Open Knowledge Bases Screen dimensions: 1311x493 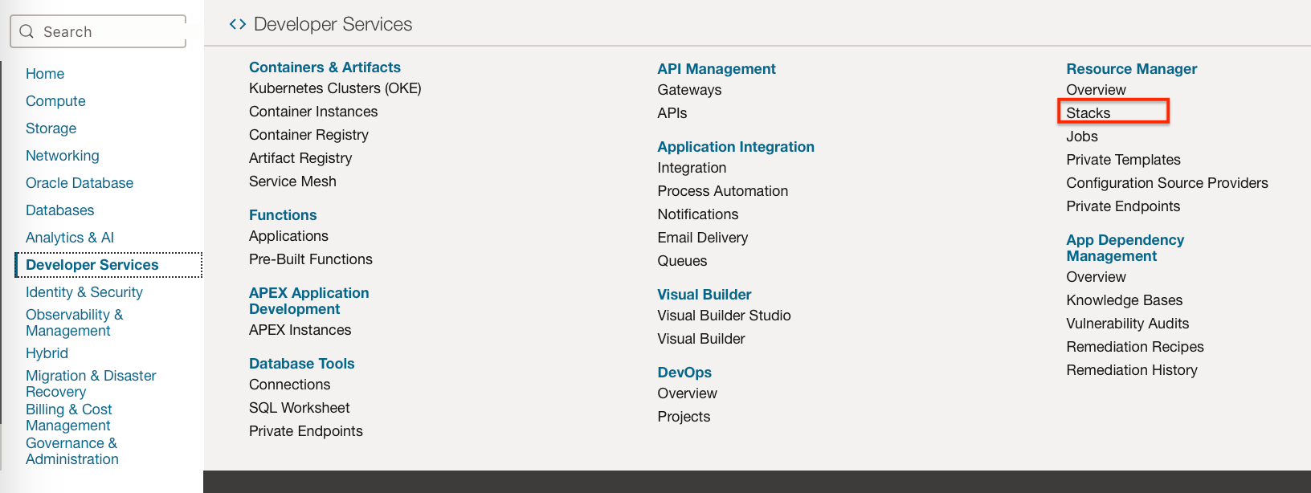pos(1124,300)
